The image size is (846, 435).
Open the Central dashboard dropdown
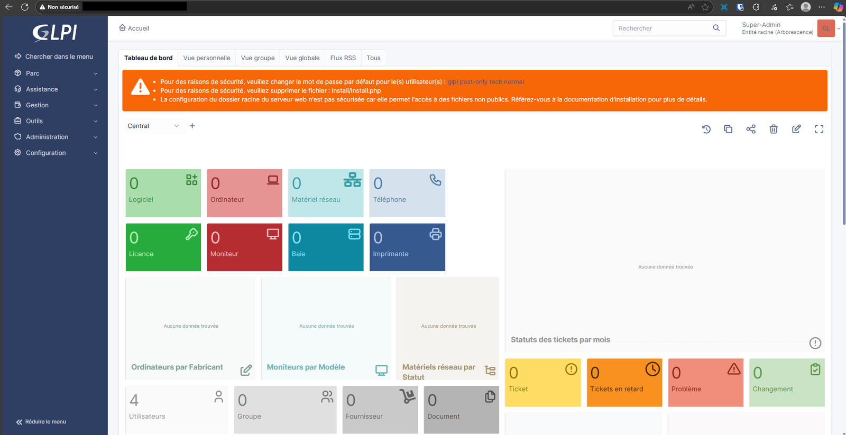[153, 126]
